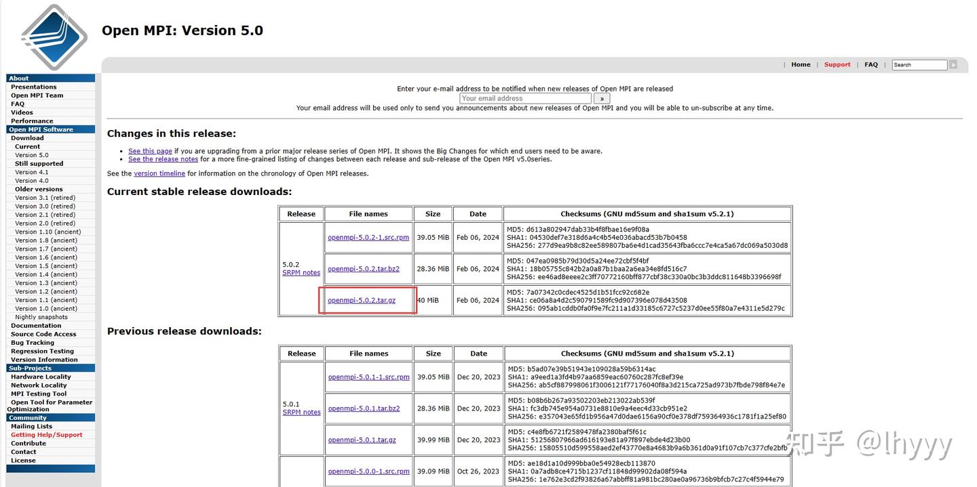Open FAQ in the sidebar
This screenshot has width=977, height=487.
pos(18,104)
